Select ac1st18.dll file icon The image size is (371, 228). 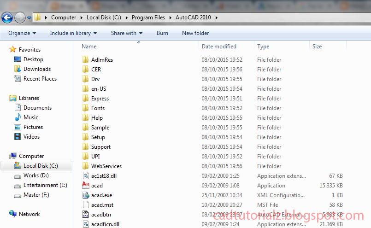coord(86,176)
